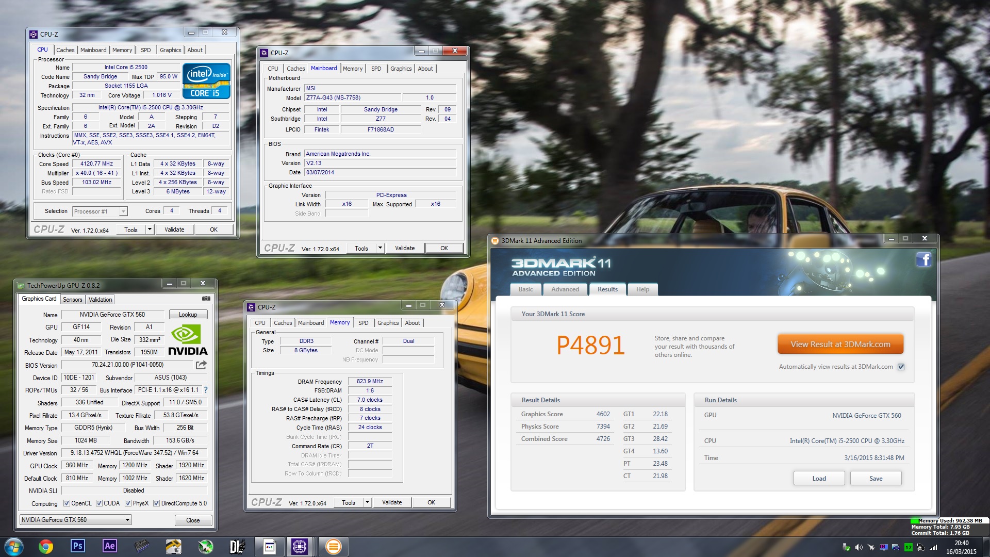Click the Intel Core i5 logo
The width and height of the screenshot is (990, 557).
click(206, 81)
